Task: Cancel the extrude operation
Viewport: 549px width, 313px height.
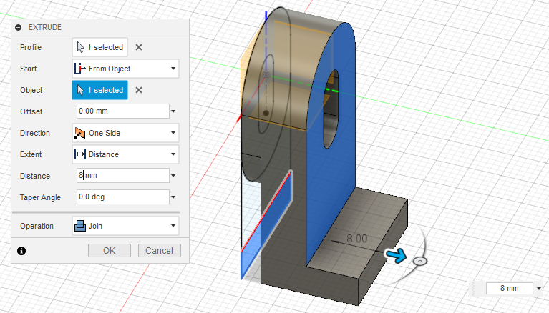Action: point(160,250)
